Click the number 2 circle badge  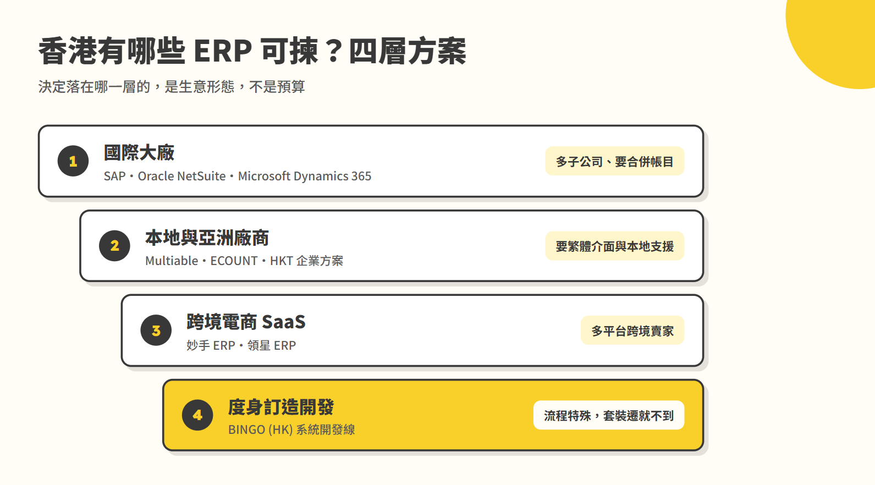pos(114,246)
